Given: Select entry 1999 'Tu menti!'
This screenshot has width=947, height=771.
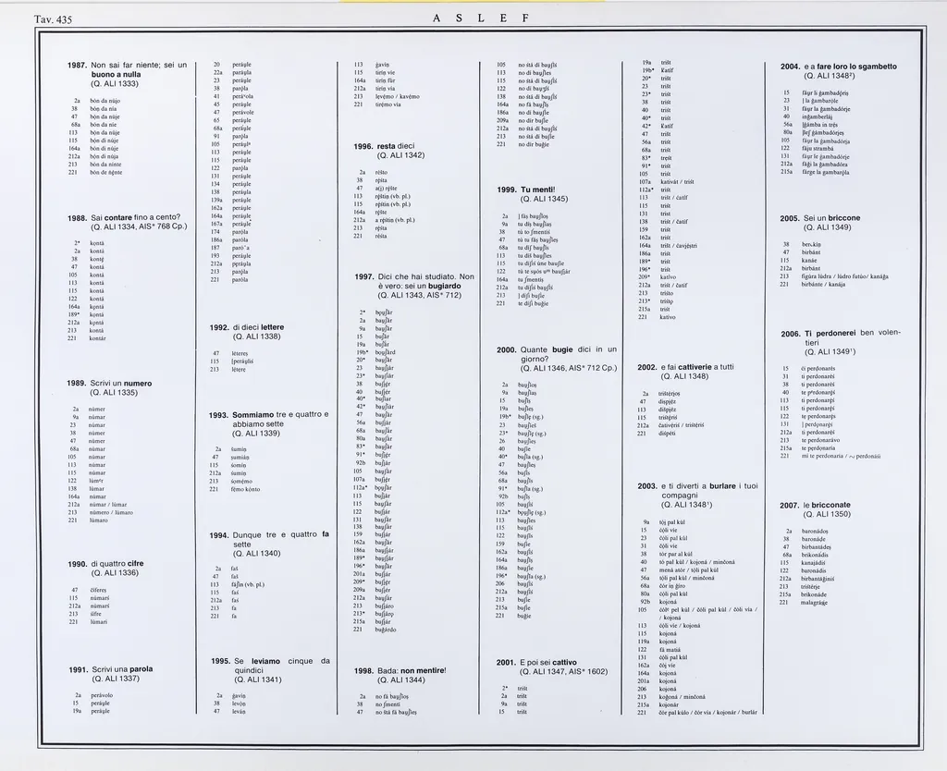Looking at the screenshot, I should [x=538, y=190].
